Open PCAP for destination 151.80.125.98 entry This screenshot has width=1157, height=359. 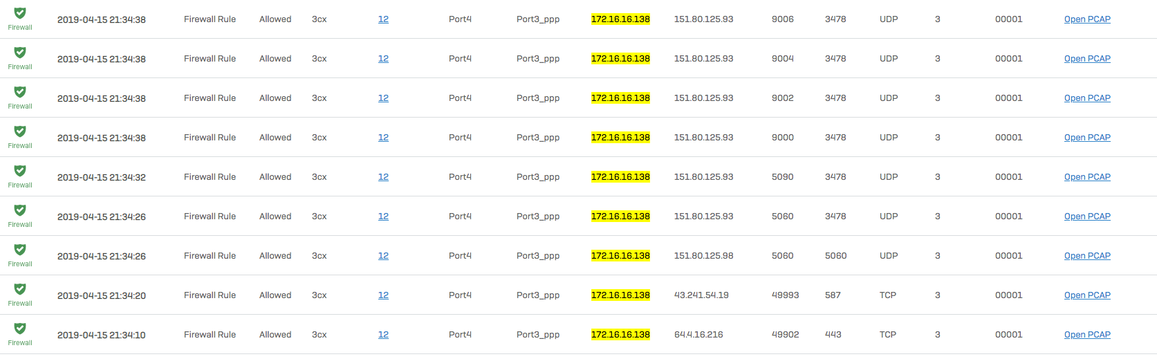[x=1086, y=256]
